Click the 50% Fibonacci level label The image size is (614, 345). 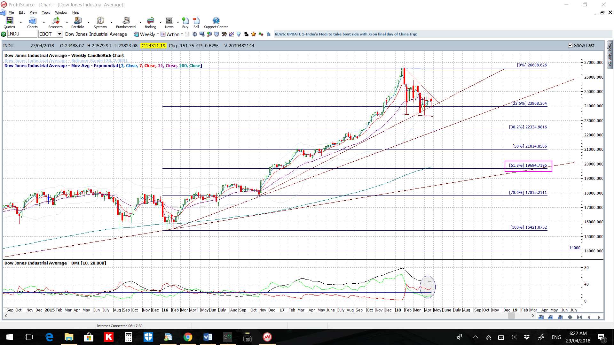tap(530, 146)
